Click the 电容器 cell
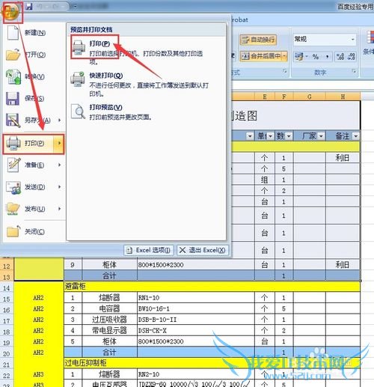Screen dimensions: 374x387 coord(109,308)
